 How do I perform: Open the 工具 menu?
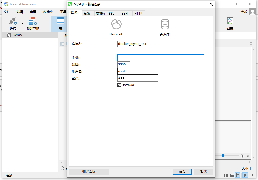[x=63, y=12]
